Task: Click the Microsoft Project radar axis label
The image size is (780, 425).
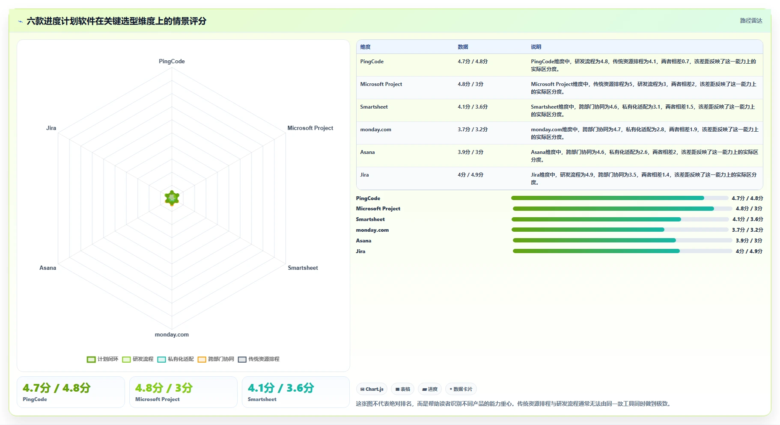Action: (310, 128)
